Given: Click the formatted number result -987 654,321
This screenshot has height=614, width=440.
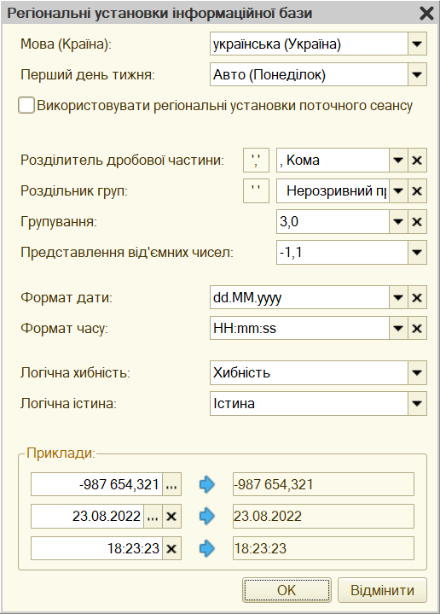Looking at the screenshot, I should pyautogui.click(x=323, y=484).
